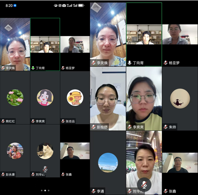
Task: Tap the 杨亚梦 name label in right grid
Action: coord(174,63)
